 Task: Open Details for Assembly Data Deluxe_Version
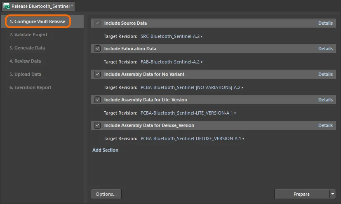pyautogui.click(x=325, y=125)
